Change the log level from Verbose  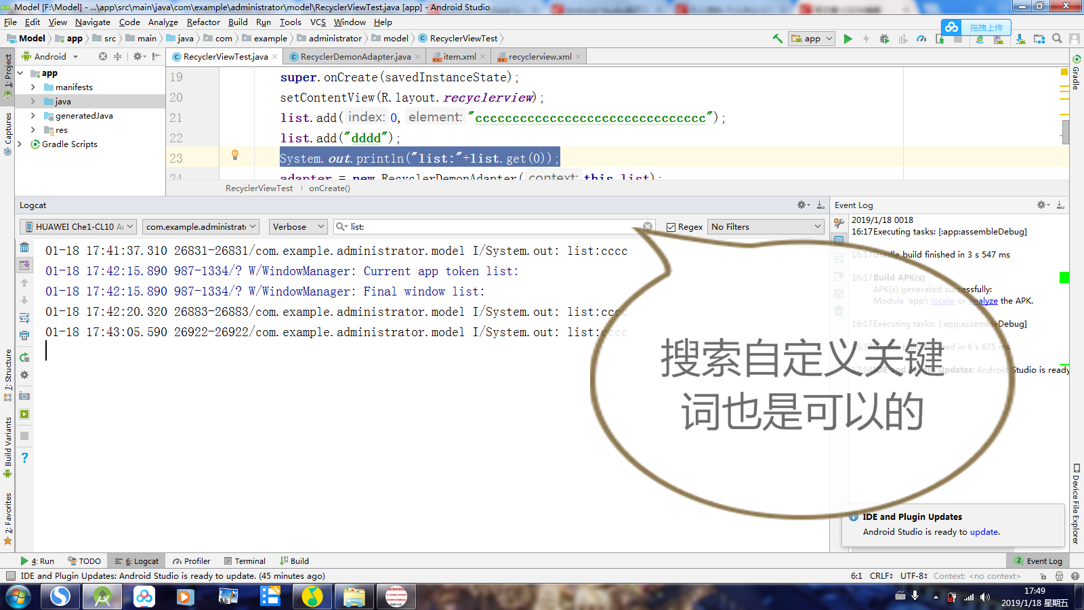(298, 226)
